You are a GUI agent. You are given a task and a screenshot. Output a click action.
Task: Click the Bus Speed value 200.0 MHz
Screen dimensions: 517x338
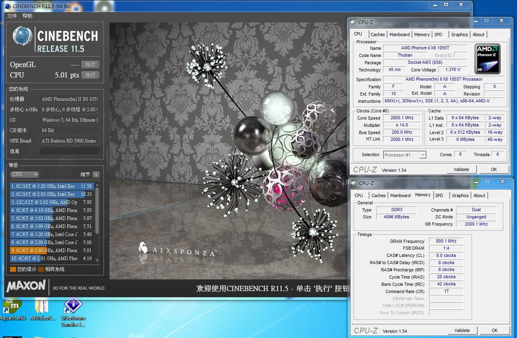click(402, 132)
